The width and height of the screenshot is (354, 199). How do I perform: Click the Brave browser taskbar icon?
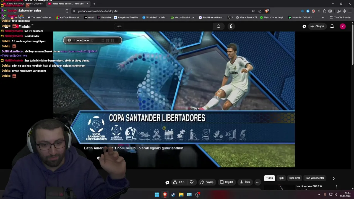(165, 195)
